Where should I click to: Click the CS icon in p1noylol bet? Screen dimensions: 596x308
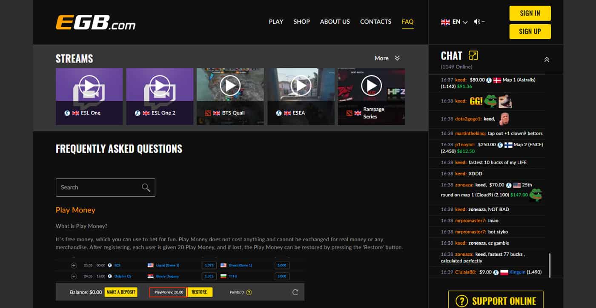click(x=500, y=145)
